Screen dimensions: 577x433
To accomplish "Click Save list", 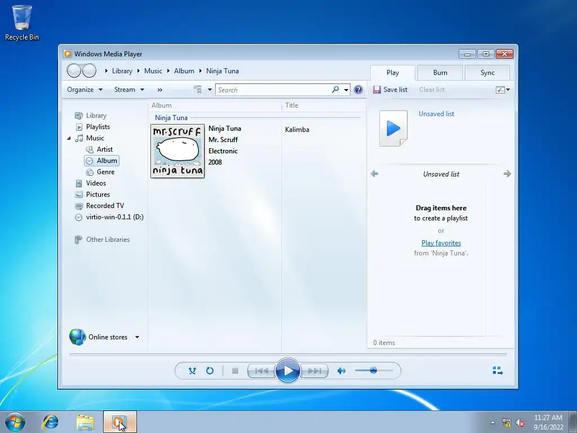I will 390,90.
